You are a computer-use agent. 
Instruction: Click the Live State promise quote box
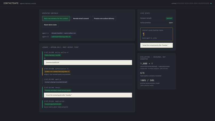point(157,45)
